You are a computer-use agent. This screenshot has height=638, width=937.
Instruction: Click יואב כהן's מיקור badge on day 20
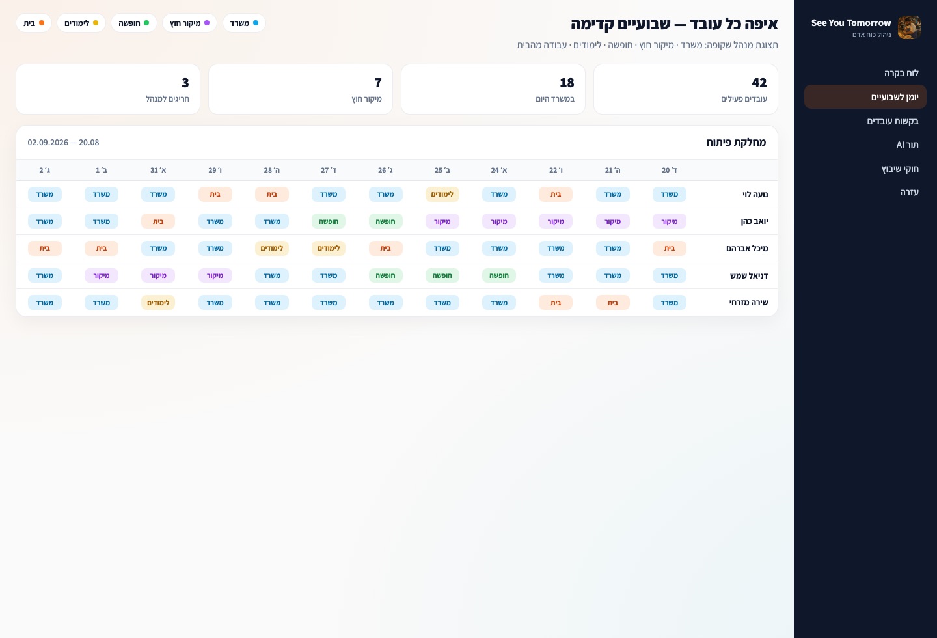[x=670, y=221]
